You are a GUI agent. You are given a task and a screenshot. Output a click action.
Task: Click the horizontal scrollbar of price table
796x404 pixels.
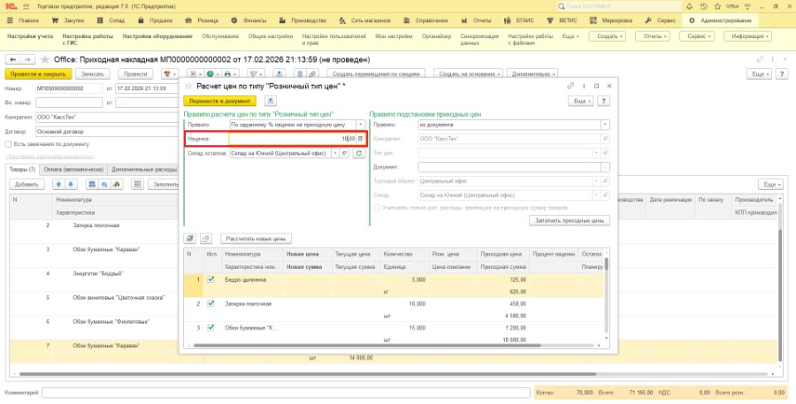pyautogui.click(x=367, y=345)
